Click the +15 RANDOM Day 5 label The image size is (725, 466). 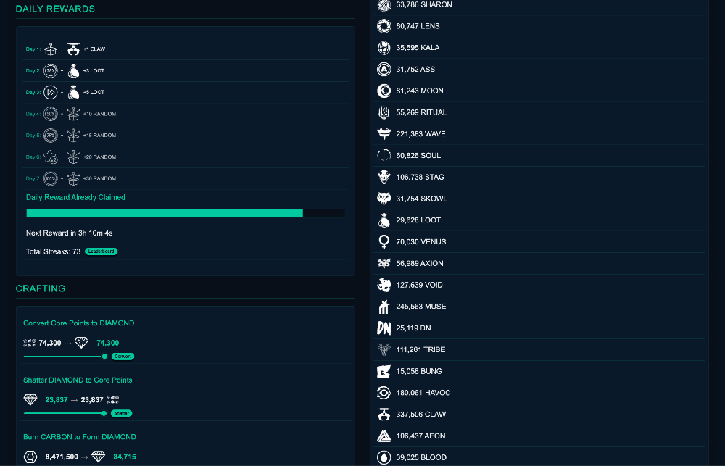[x=99, y=136]
